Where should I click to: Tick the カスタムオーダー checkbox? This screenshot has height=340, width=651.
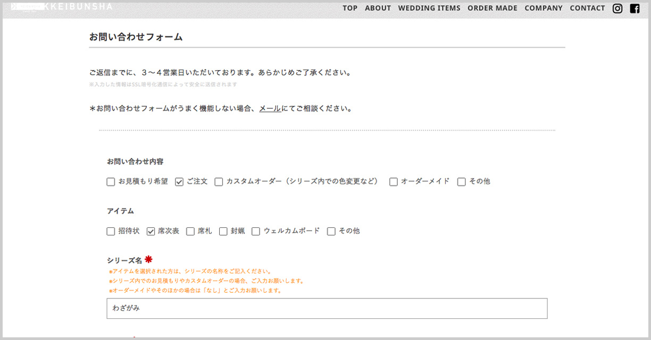219,182
